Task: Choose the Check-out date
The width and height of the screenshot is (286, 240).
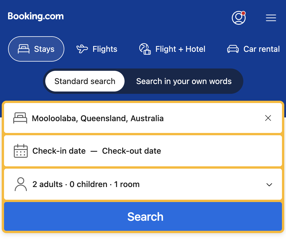Action: [131, 151]
